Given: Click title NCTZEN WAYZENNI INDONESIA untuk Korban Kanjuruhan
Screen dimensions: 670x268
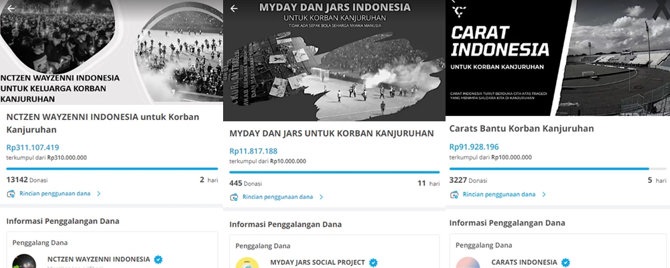Looking at the screenshot, I should [103, 123].
